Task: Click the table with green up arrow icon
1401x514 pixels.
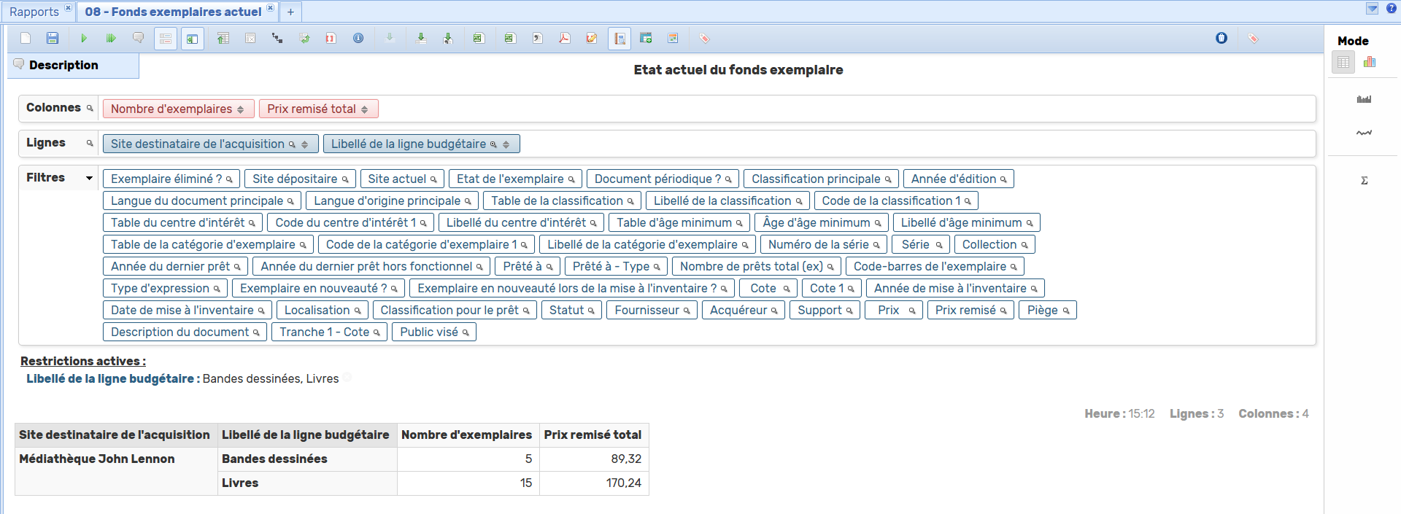Action: pyautogui.click(x=223, y=38)
